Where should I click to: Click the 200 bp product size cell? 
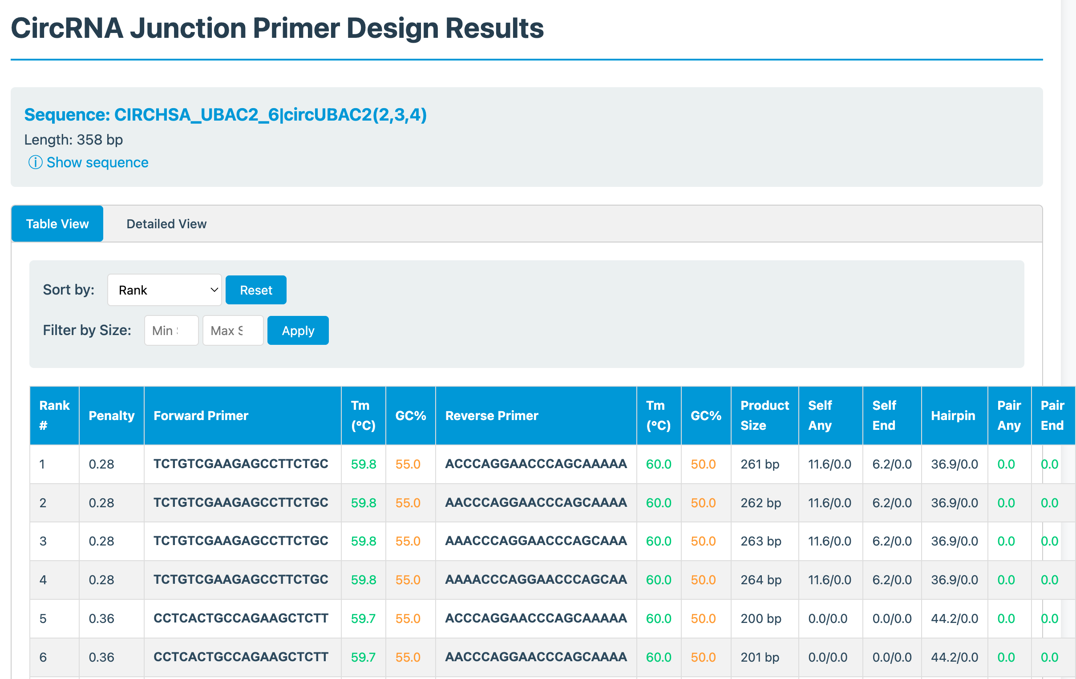[x=760, y=618]
